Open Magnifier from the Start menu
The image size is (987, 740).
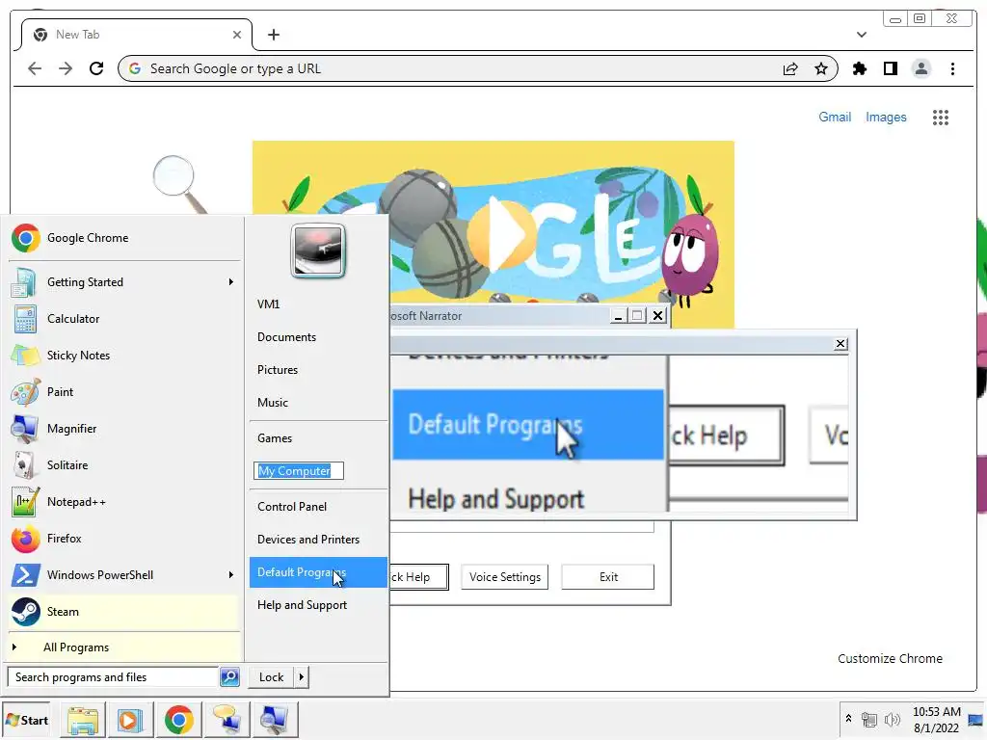point(124,429)
